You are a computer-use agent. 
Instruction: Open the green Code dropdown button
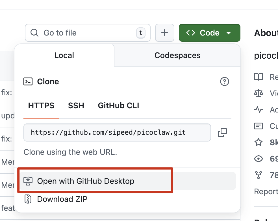pos(209,33)
